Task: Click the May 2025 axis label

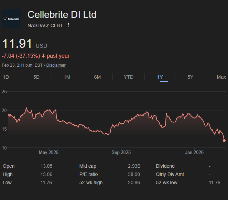Action: [x=49, y=153]
